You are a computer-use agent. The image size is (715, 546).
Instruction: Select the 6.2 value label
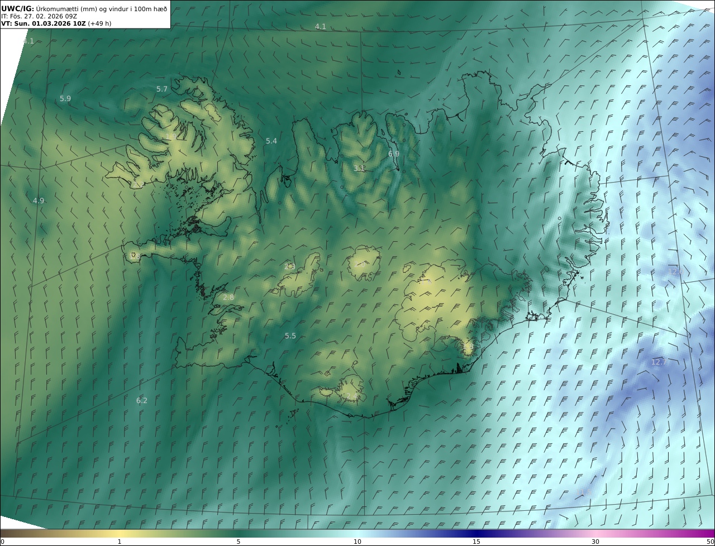(x=142, y=401)
